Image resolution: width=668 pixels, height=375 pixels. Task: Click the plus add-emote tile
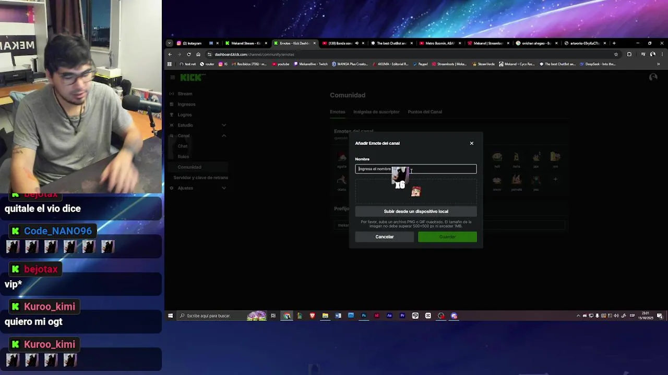pyautogui.click(x=555, y=179)
